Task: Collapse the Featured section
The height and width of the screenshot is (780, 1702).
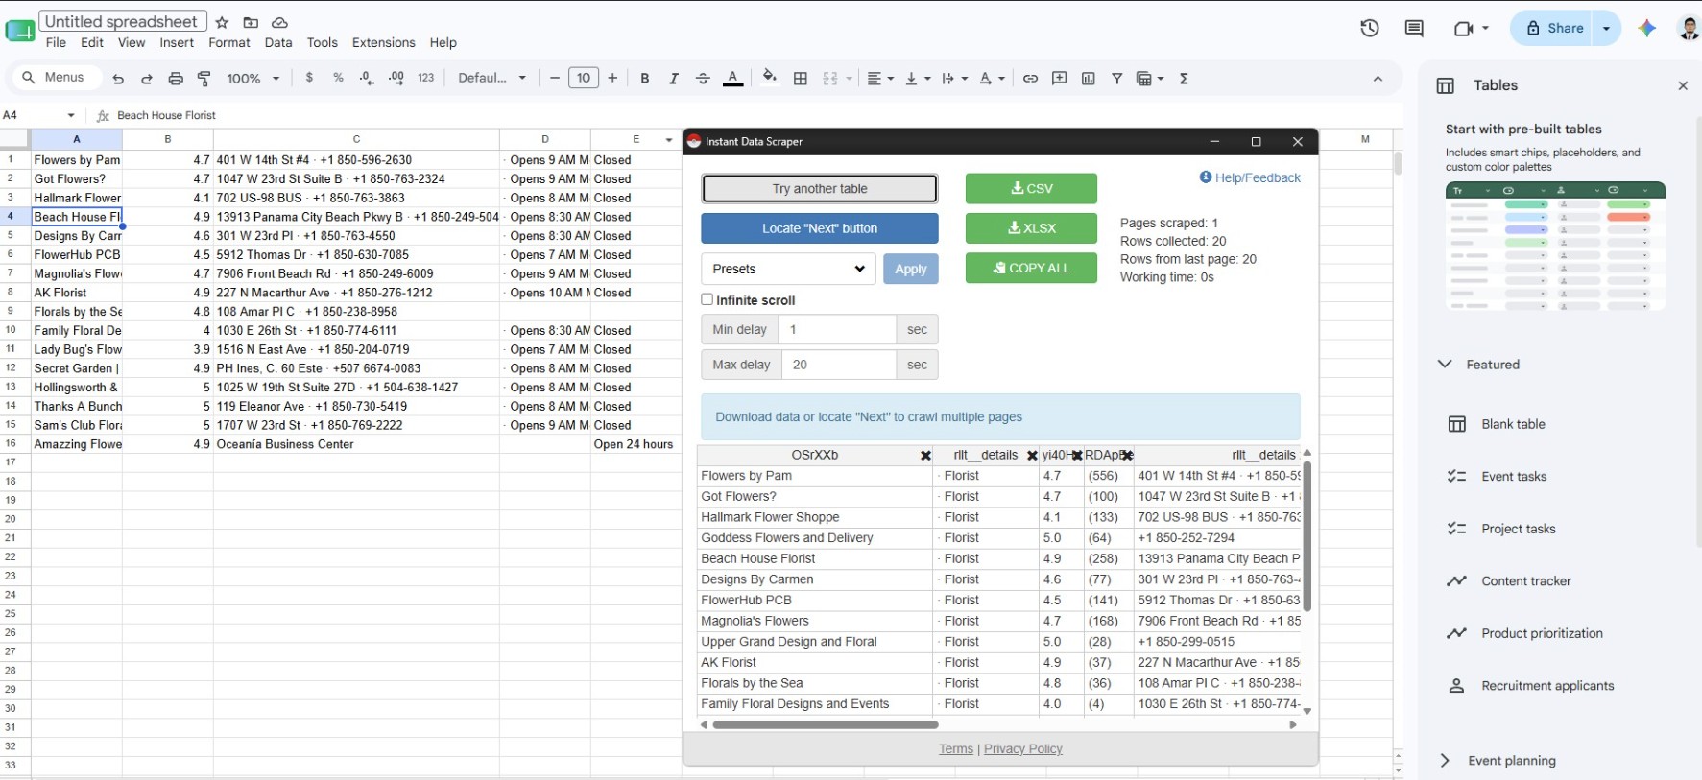Action: (x=1445, y=364)
